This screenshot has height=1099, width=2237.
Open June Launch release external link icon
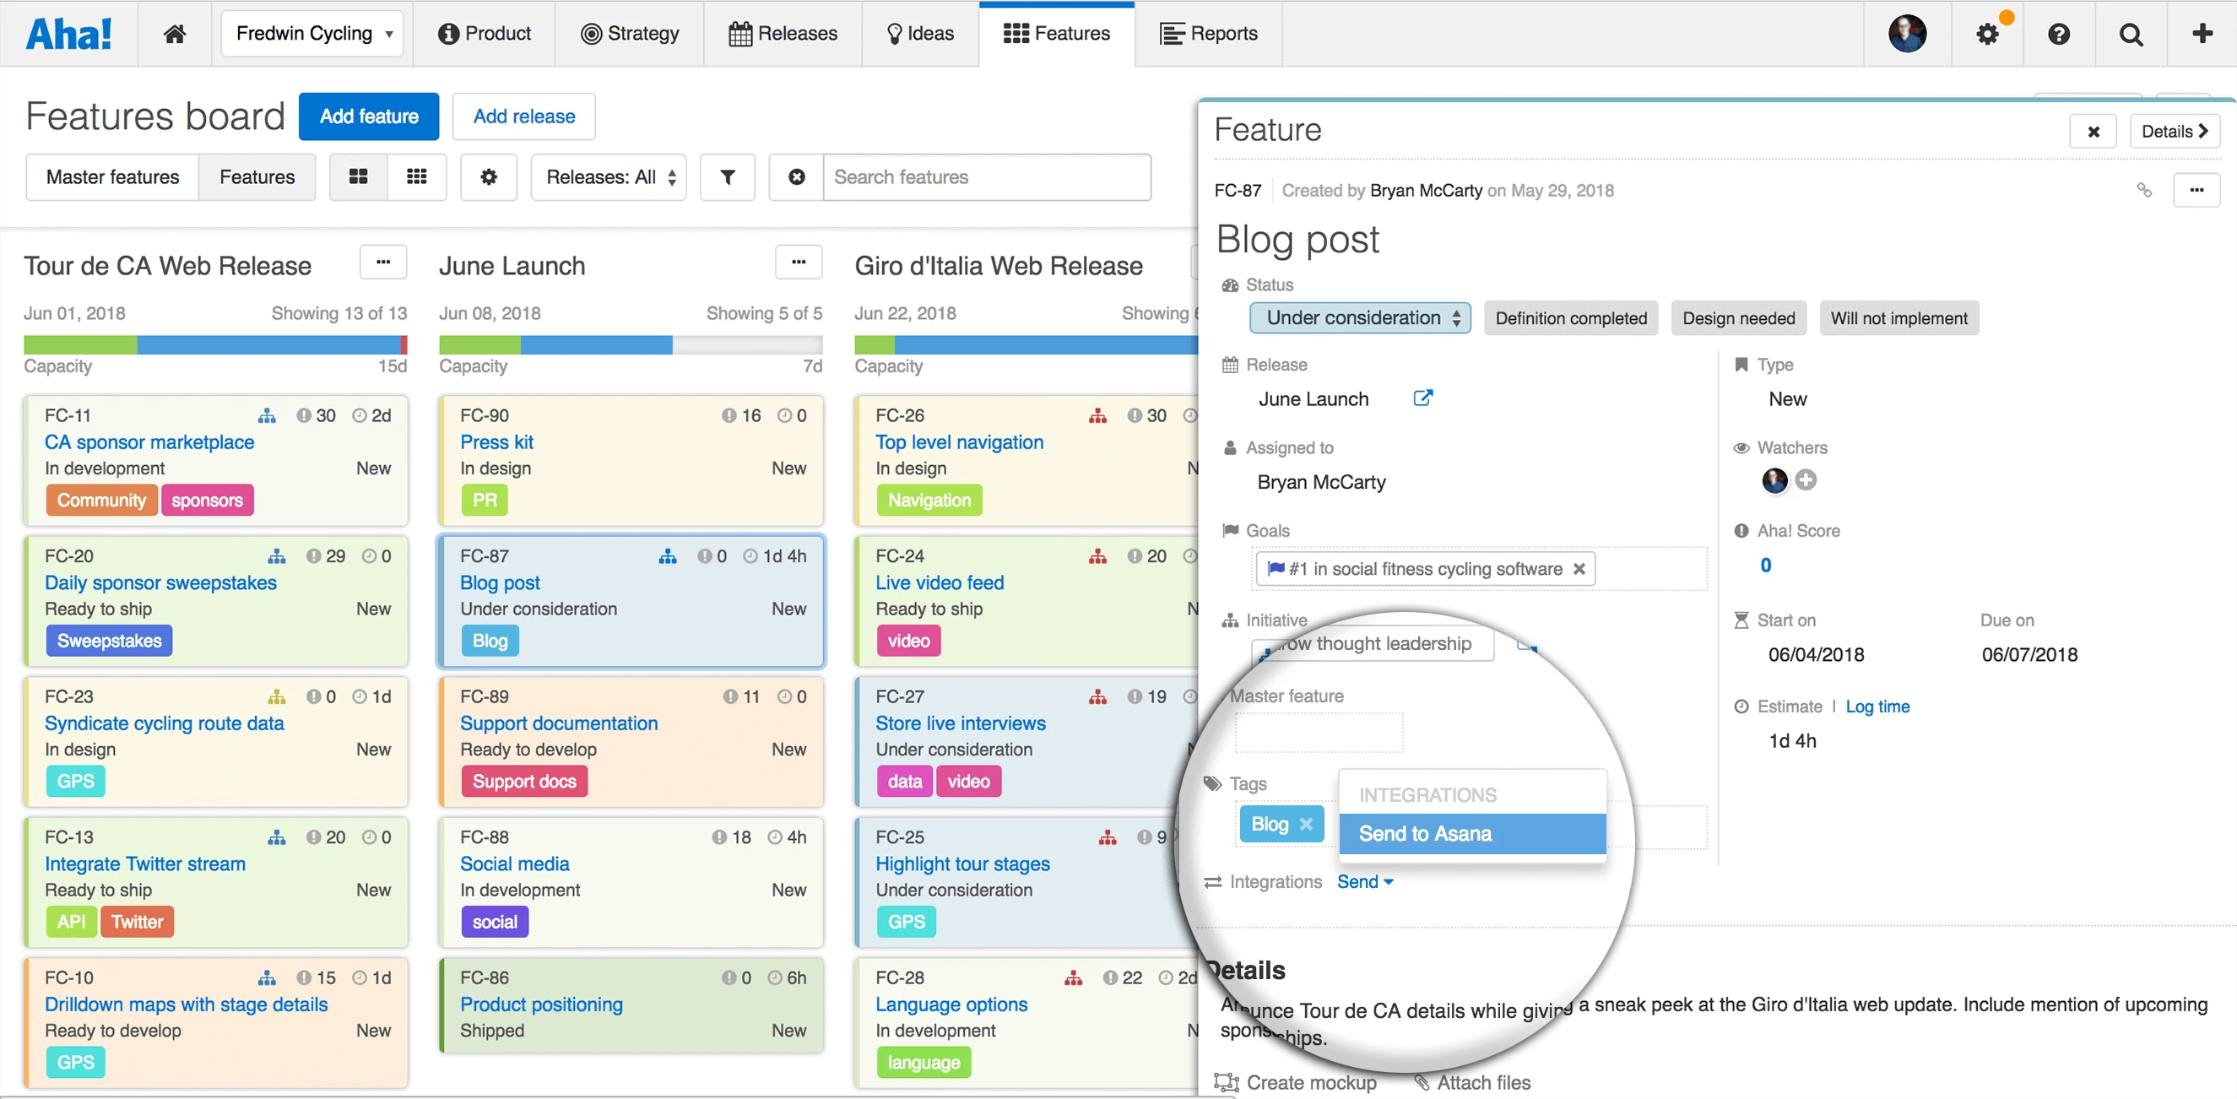(x=1422, y=398)
